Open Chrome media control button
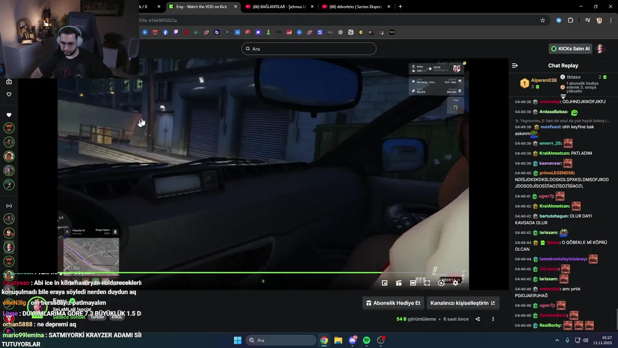The image size is (618, 348). (588, 20)
